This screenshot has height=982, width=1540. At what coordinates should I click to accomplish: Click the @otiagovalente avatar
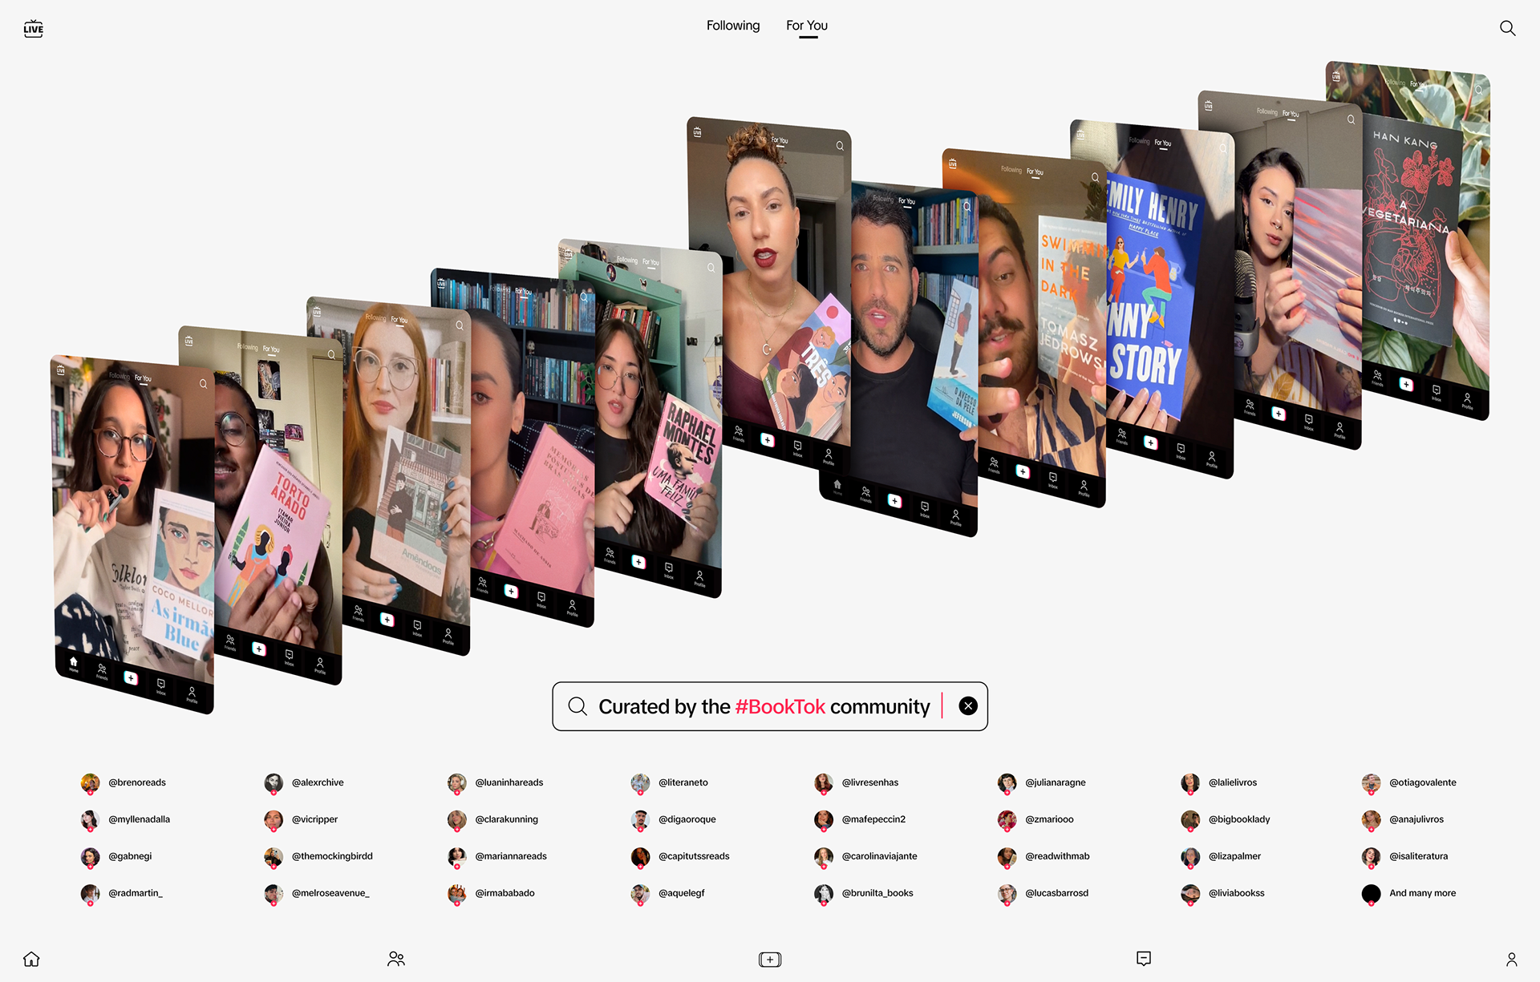1372,782
